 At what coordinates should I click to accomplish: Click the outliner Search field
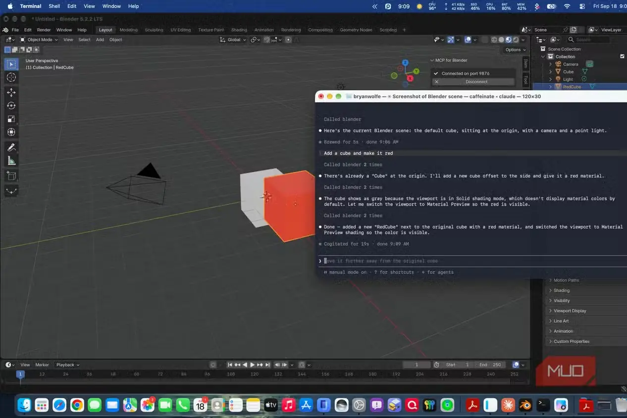pos(589,40)
